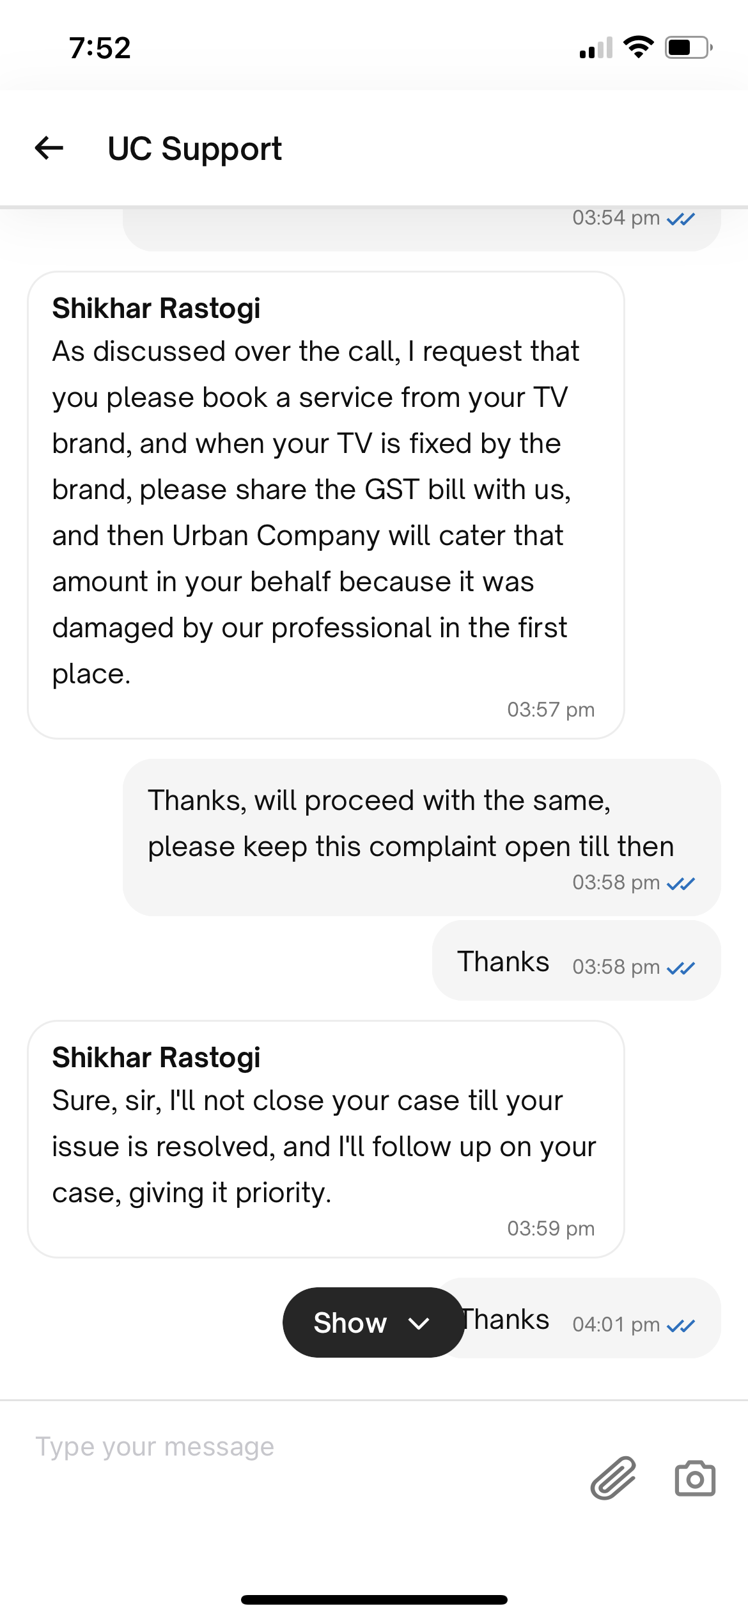The height and width of the screenshot is (1620, 748).
Task: Tap read-receipt ticks on 03:54 pm message
Action: pos(681,219)
